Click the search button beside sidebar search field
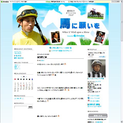This screenshot has width=123, height=123. tap(30, 107)
